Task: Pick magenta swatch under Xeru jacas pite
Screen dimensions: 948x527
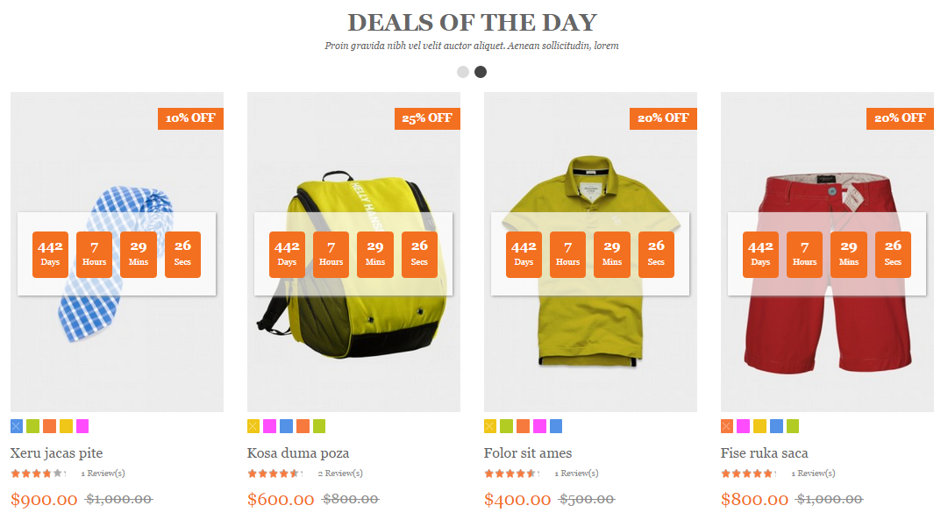Action: coord(82,426)
